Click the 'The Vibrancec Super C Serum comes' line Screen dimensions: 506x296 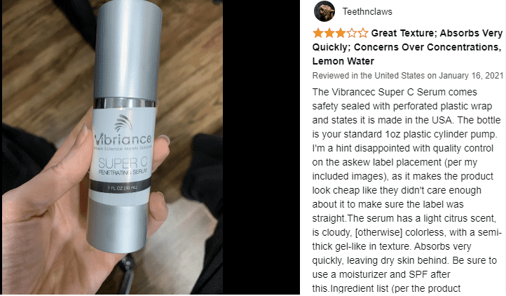[395, 92]
